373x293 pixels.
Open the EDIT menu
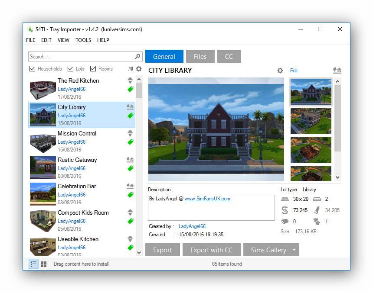click(x=46, y=40)
